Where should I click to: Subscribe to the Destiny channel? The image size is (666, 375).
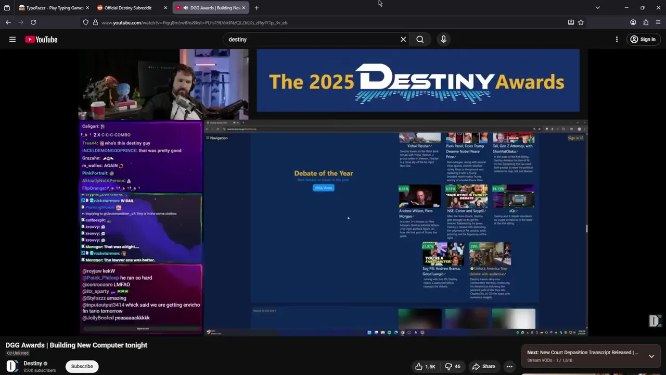tap(82, 366)
